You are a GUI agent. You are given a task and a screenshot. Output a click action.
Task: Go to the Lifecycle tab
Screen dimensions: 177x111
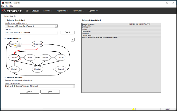click(36, 11)
